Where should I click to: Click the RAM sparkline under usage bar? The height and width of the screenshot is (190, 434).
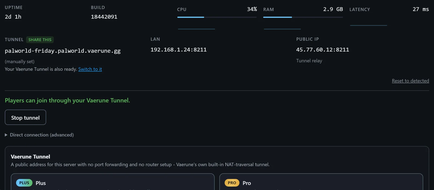click(x=282, y=29)
